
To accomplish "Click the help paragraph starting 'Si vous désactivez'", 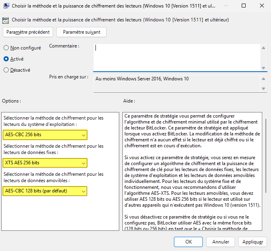I will coord(188,222).
